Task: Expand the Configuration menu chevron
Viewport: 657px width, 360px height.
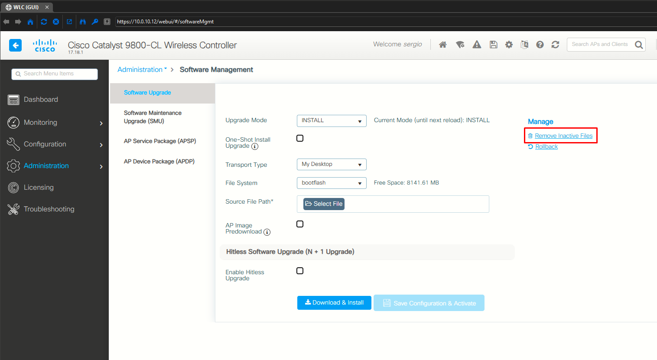Action: pos(101,145)
